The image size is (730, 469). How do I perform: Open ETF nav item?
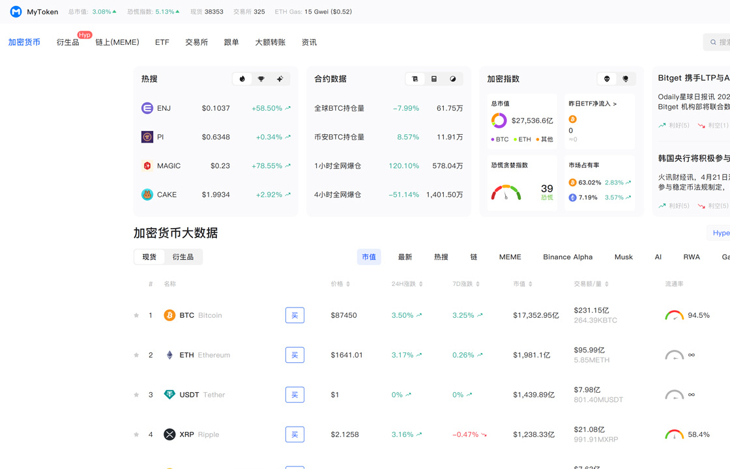[162, 42]
